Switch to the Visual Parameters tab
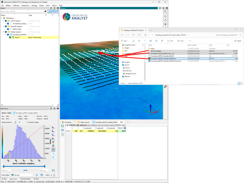 click(x=25, y=179)
